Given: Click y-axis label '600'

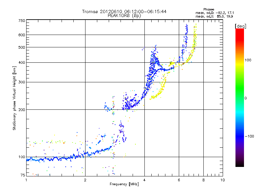Looking at the screenshot, I should pyautogui.click(x=22, y=35).
